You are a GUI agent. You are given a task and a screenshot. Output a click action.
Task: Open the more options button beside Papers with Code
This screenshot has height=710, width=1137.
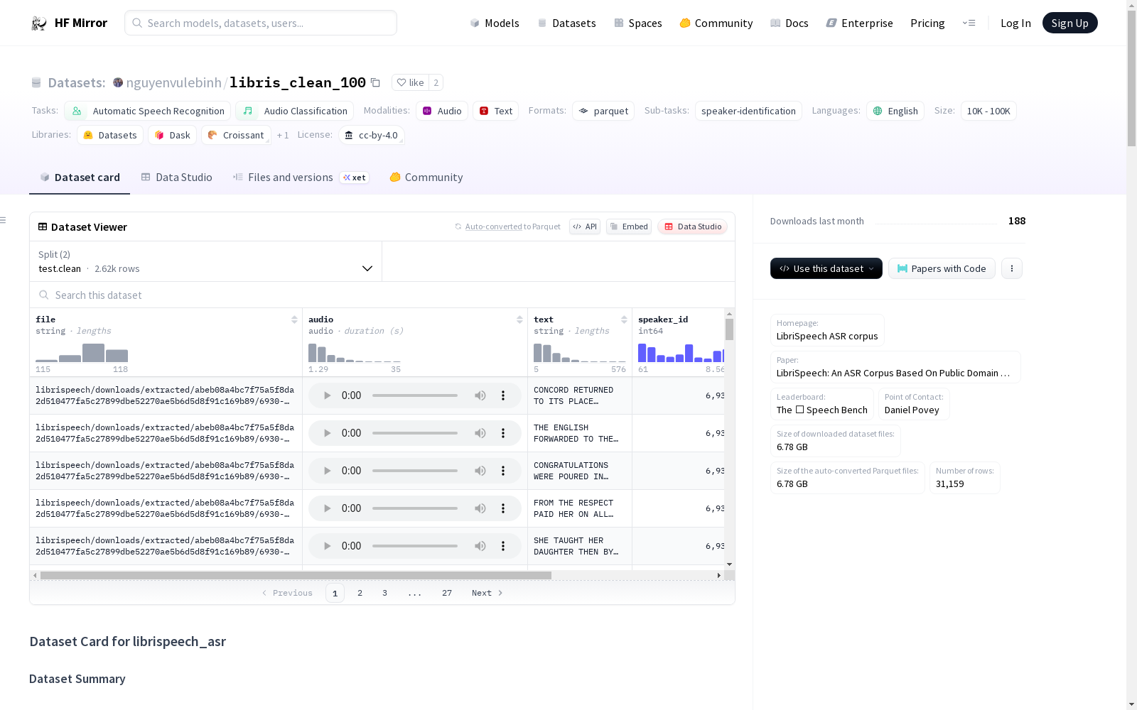1011,268
